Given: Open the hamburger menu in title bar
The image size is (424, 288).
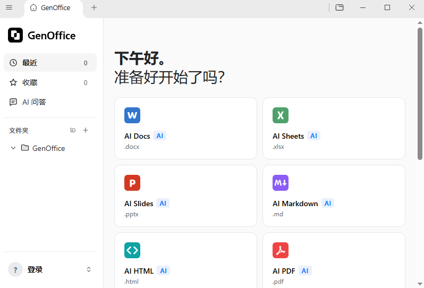Looking at the screenshot, I should coord(9,7).
